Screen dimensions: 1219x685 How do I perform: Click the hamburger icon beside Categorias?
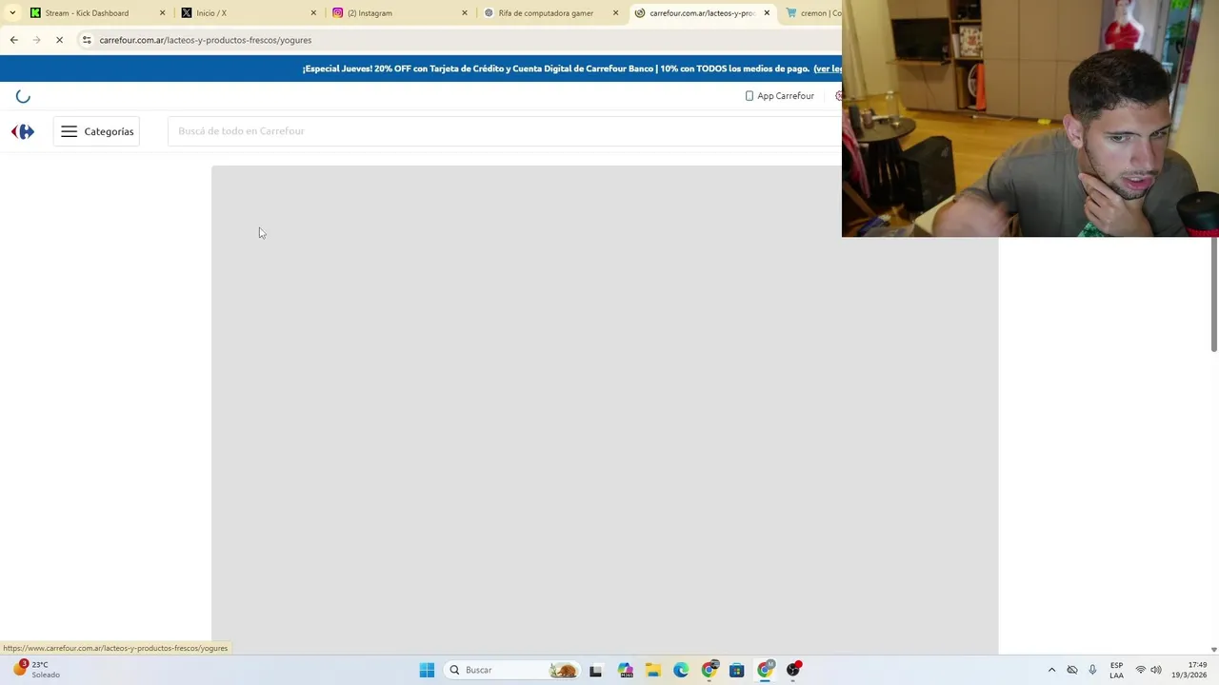click(69, 131)
